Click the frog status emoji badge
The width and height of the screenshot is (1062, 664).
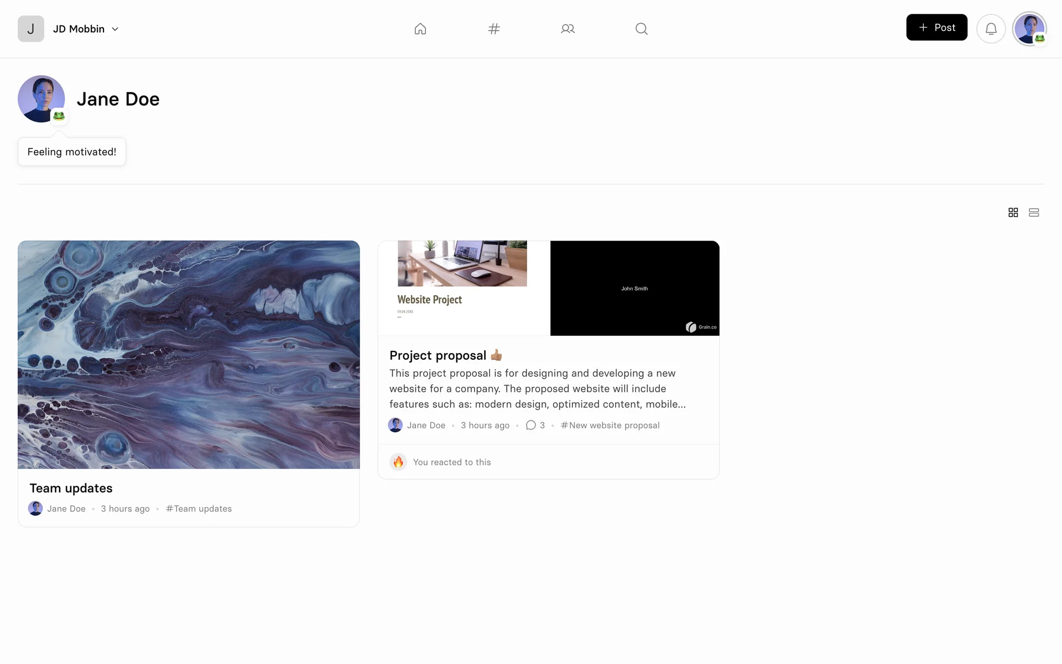tap(59, 116)
